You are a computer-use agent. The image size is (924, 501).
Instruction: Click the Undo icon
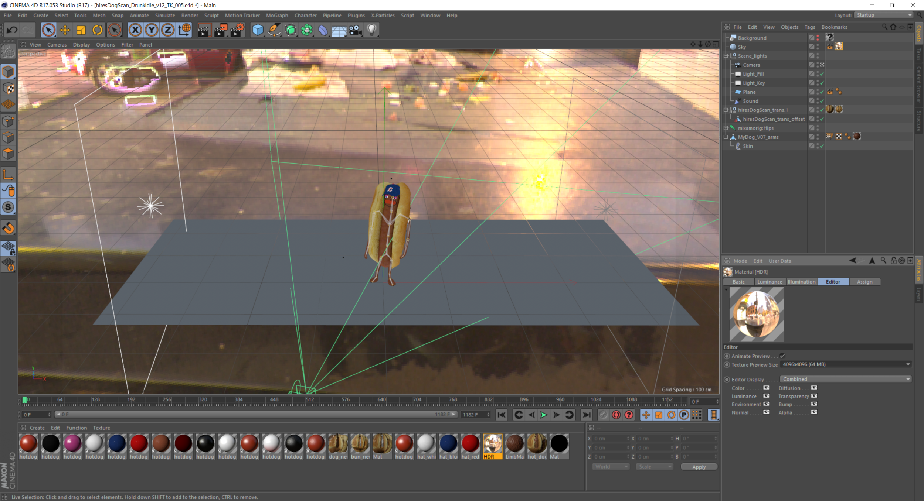point(12,30)
